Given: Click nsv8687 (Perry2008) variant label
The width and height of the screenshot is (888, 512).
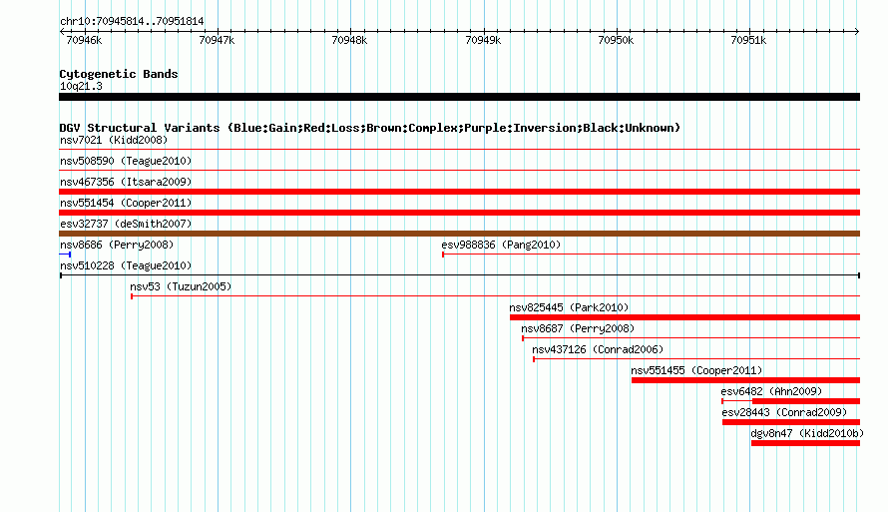Looking at the screenshot, I should (578, 328).
